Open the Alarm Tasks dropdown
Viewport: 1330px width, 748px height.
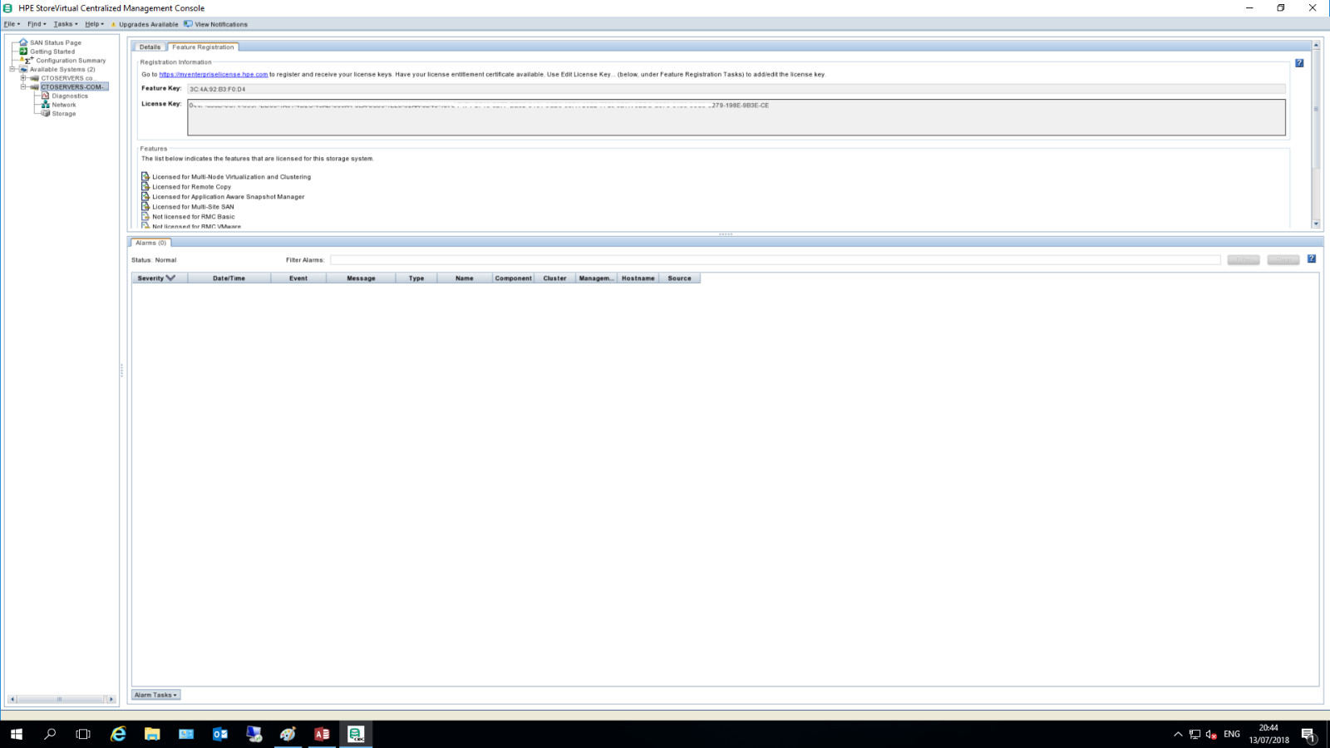point(155,695)
